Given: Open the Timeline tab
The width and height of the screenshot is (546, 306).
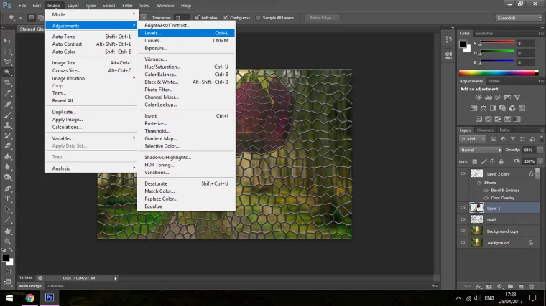Looking at the screenshot, I should (55, 286).
